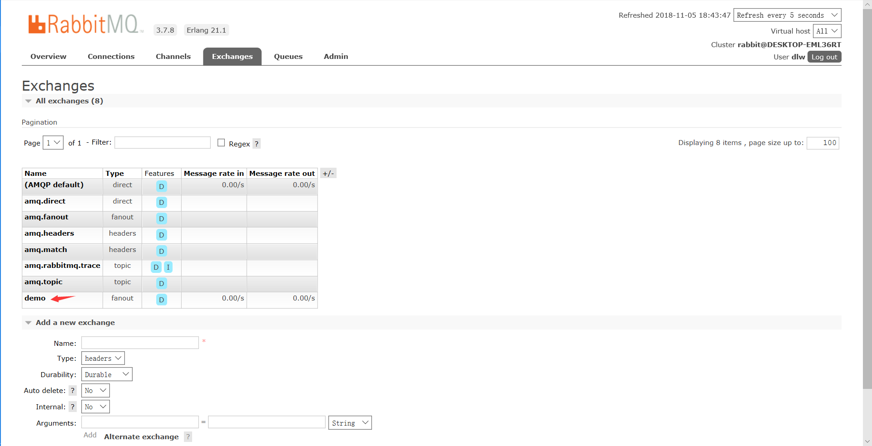872x446 pixels.
Task: Sort by Message rate in column header
Action: (214, 174)
